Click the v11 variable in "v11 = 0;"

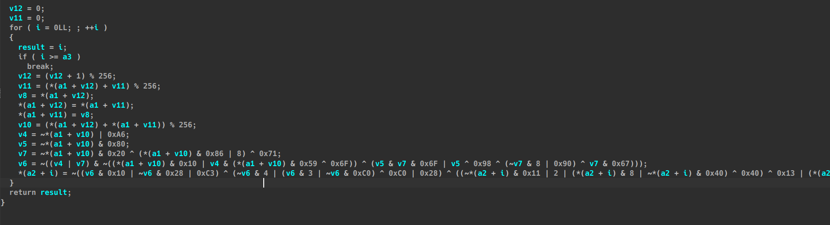pos(16,18)
